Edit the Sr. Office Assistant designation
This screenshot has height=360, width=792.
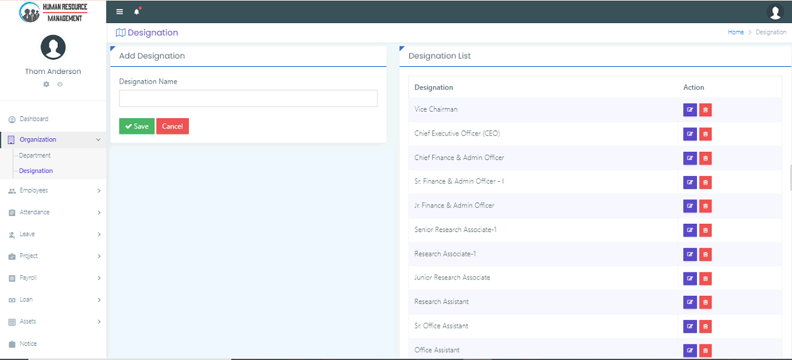pos(690,327)
